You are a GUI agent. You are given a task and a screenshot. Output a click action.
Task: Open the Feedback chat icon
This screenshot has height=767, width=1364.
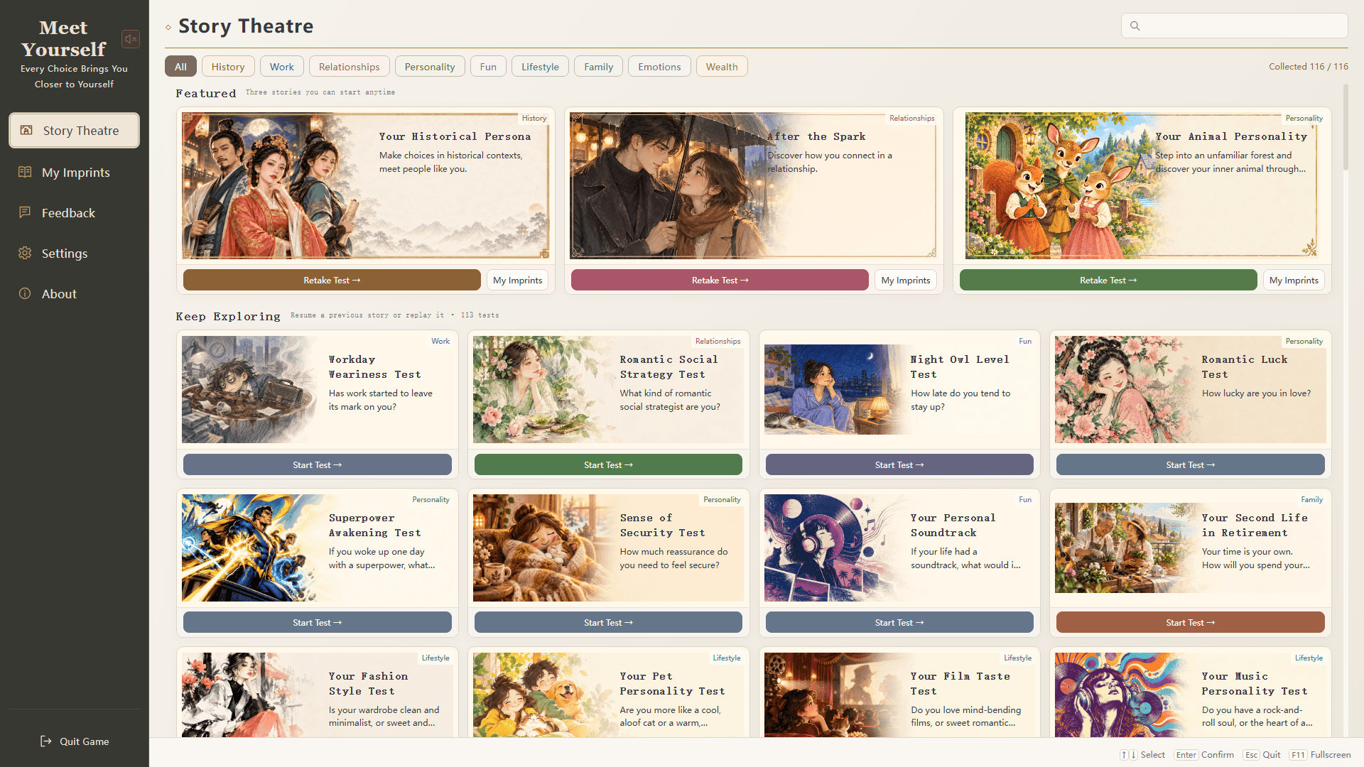pyautogui.click(x=25, y=212)
